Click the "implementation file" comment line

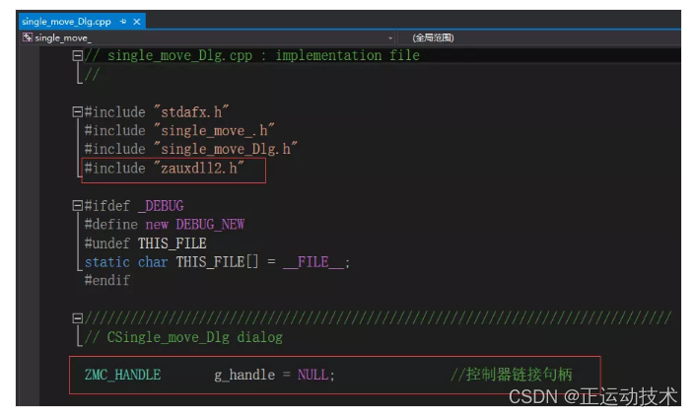(252, 56)
